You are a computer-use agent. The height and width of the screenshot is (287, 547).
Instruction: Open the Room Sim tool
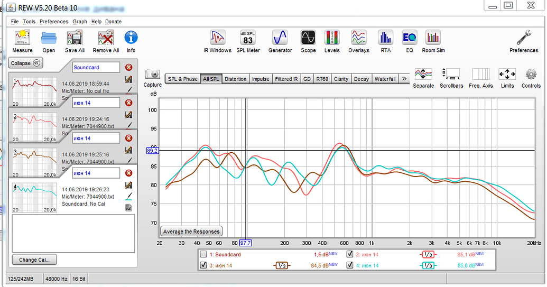[433, 41]
